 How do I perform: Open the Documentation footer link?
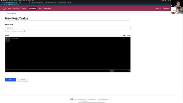tap(103, 100)
